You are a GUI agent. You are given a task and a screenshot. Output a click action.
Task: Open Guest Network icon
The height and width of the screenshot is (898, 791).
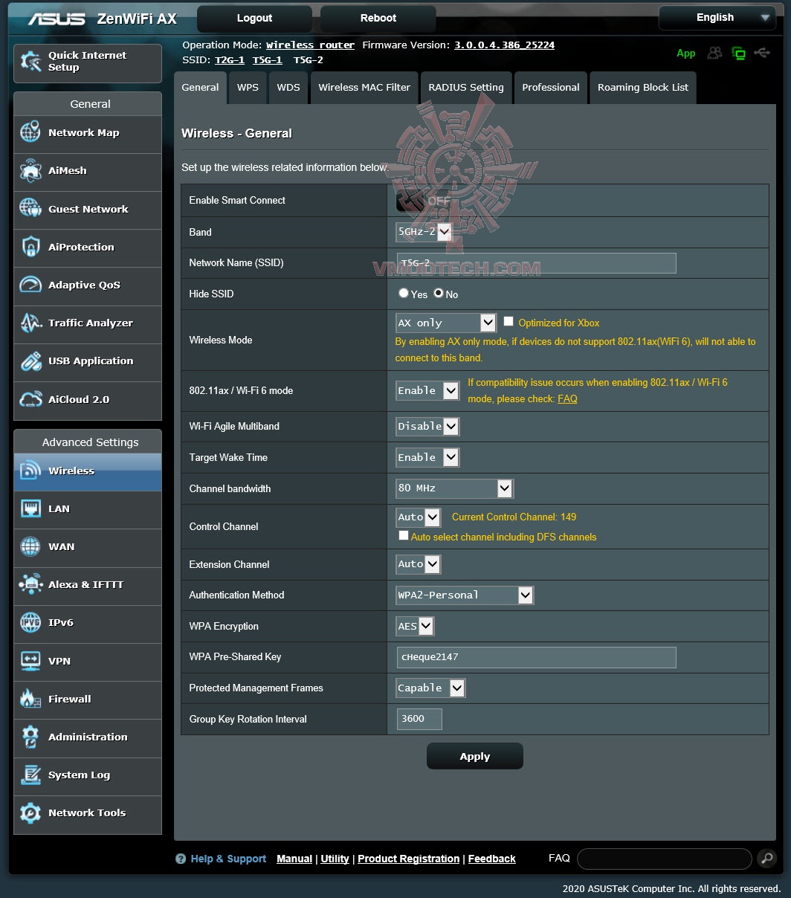pyautogui.click(x=30, y=209)
